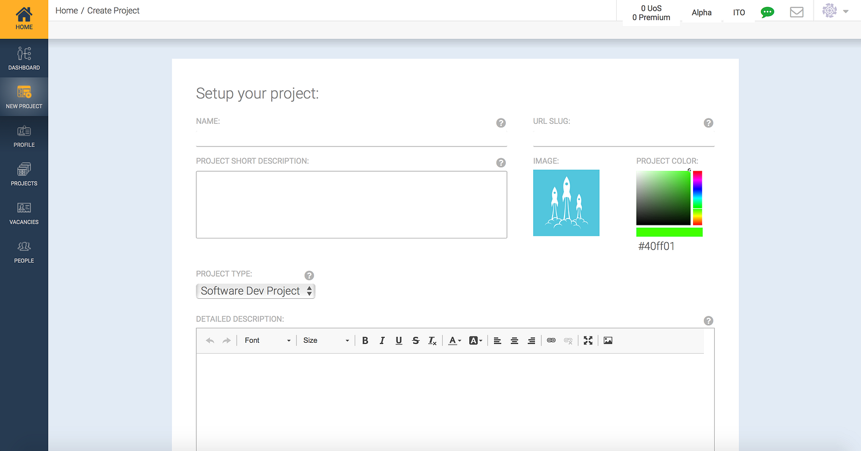Open the green chat bubble icon
Viewport: 861px width, 451px height.
(x=767, y=12)
